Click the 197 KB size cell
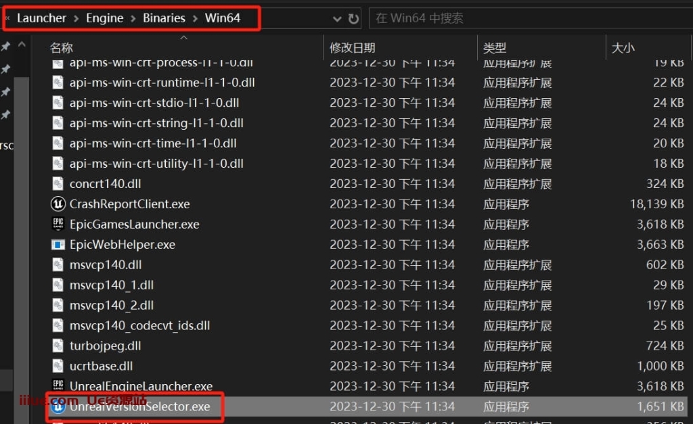 (x=665, y=305)
